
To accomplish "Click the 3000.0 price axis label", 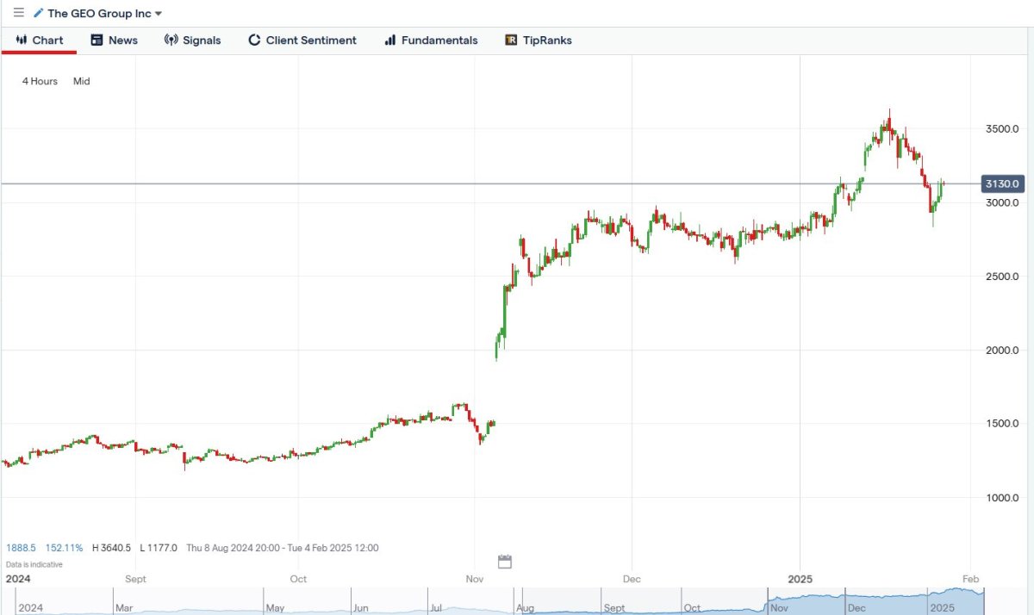I will [x=1003, y=202].
